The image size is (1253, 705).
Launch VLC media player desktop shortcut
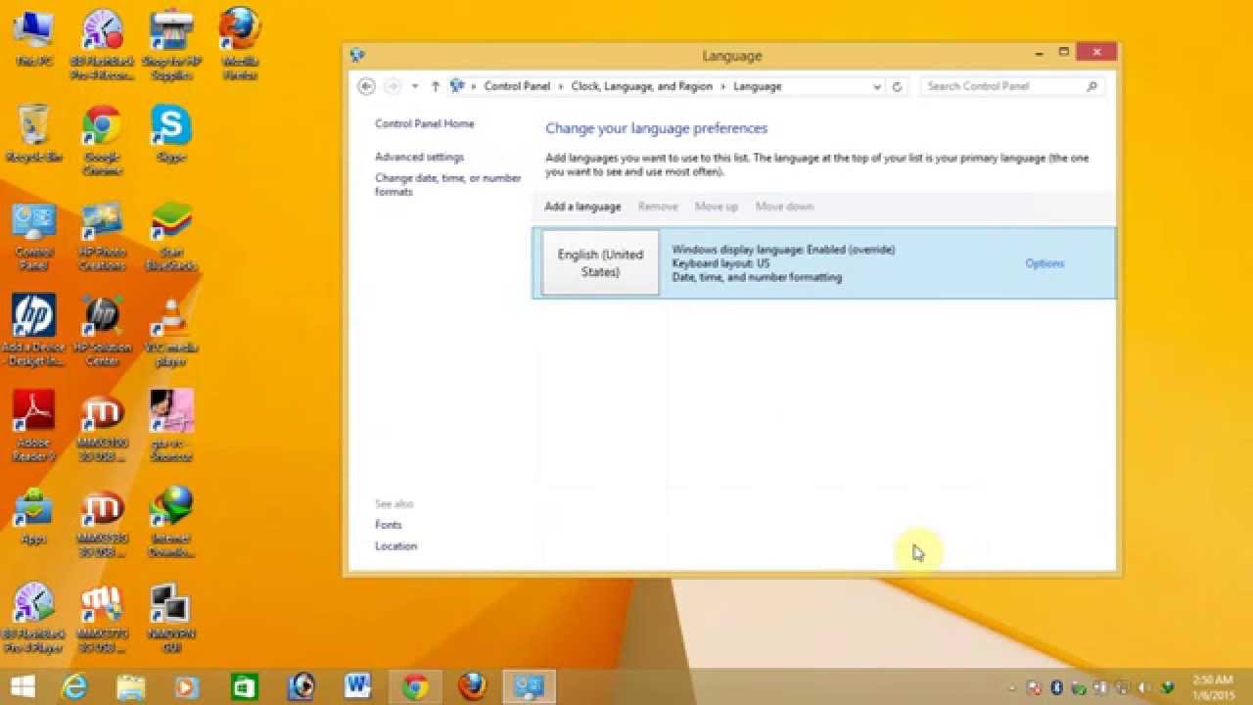[171, 331]
